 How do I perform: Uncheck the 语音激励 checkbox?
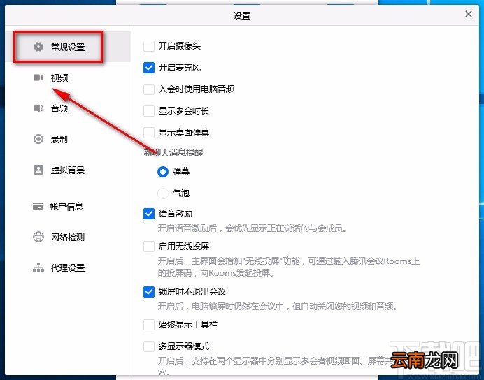149,213
